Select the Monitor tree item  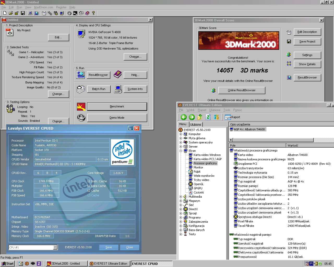(x=198, y=167)
